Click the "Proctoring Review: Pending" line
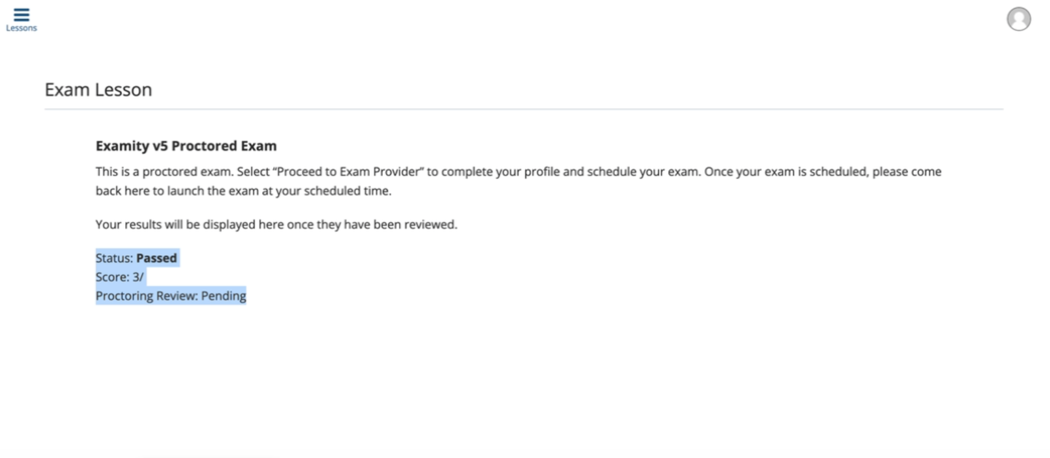Screen dimensions: 1050x458 coord(171,296)
